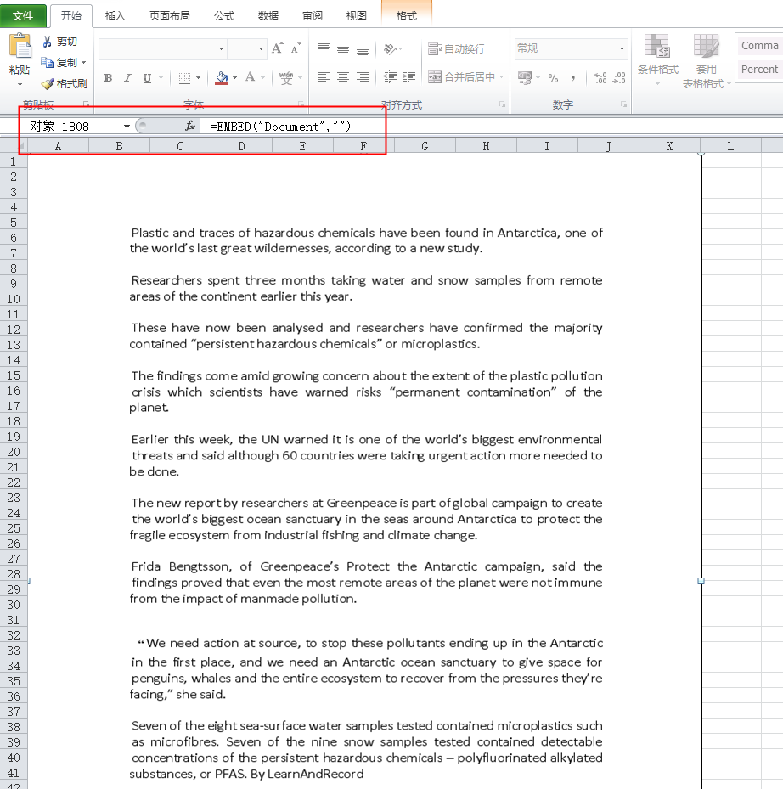Open Conditional Formatting (条件格式)
The width and height of the screenshot is (783, 789).
[657, 59]
